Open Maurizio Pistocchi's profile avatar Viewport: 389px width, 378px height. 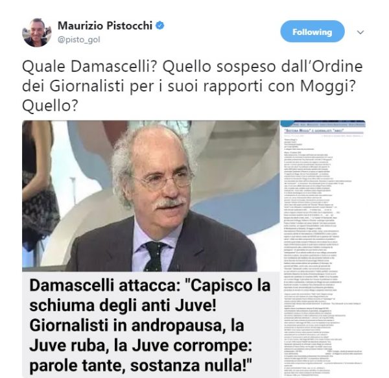37,32
